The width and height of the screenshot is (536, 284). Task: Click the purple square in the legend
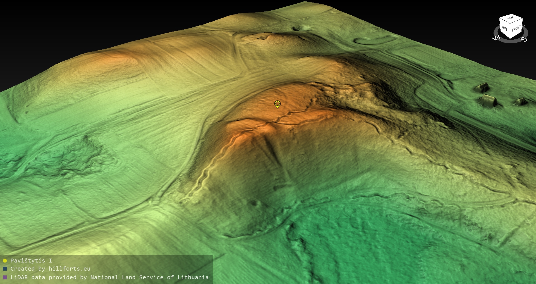tap(5, 278)
